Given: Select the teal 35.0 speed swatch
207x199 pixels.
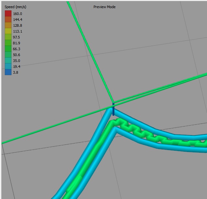Looking at the screenshot, I should pos(8,61).
